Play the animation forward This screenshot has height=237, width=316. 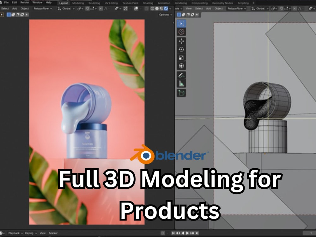click(x=187, y=233)
